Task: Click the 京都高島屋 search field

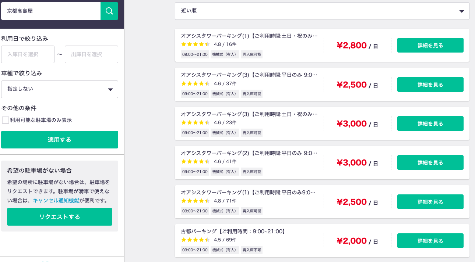Action: point(51,11)
